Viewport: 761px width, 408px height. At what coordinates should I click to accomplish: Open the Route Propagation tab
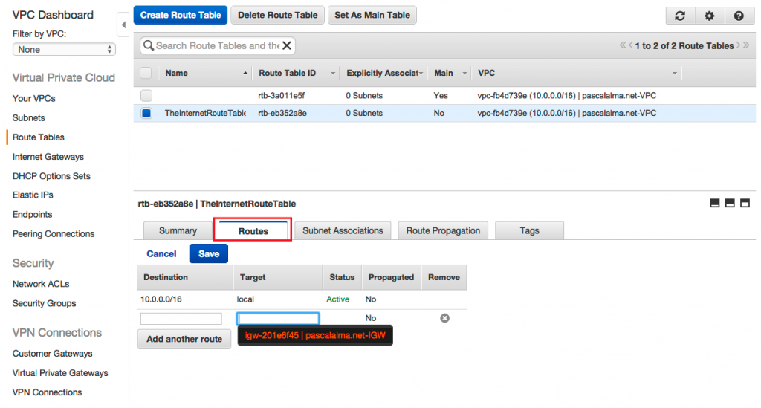(x=443, y=231)
